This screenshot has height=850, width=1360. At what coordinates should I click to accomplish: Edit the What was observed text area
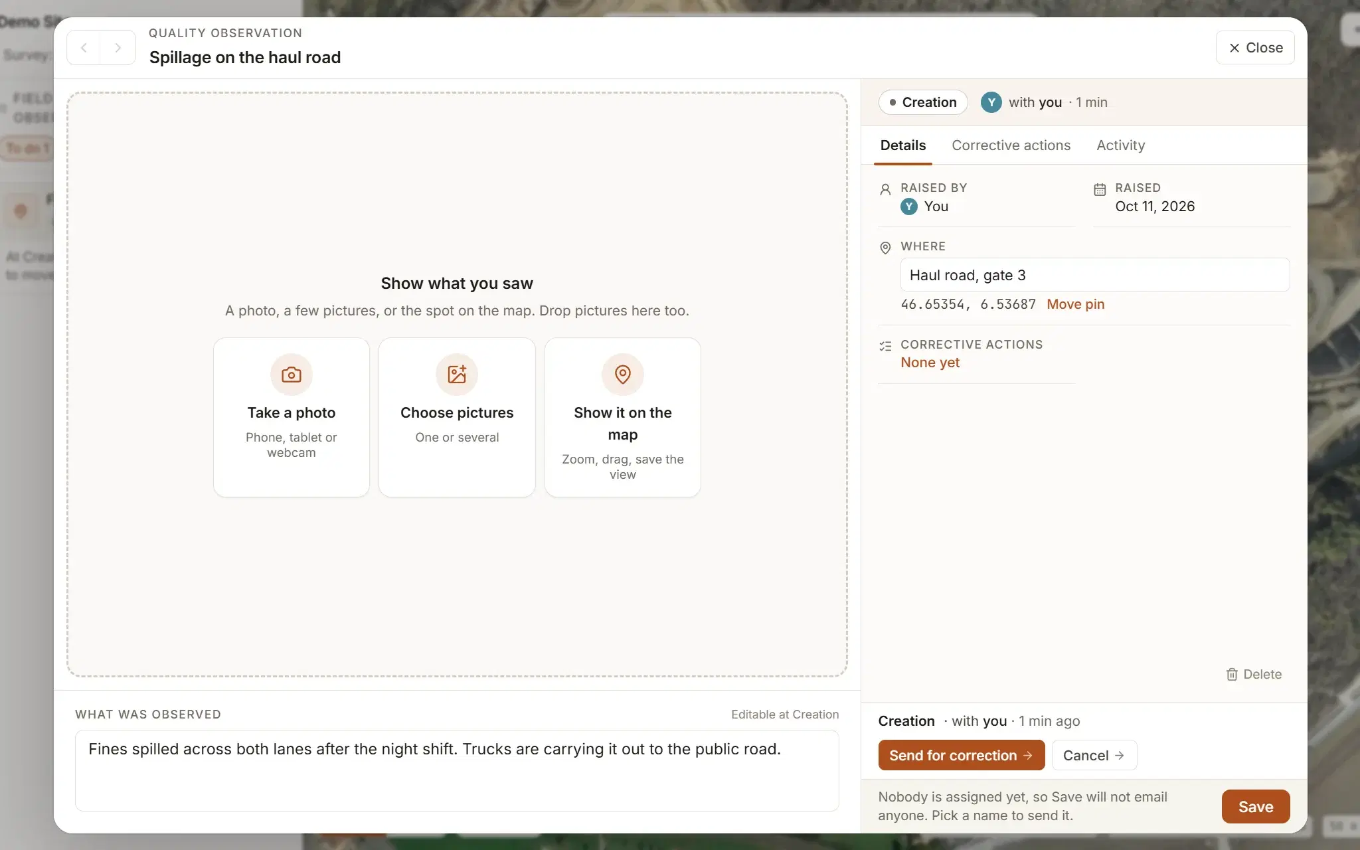[x=457, y=770]
